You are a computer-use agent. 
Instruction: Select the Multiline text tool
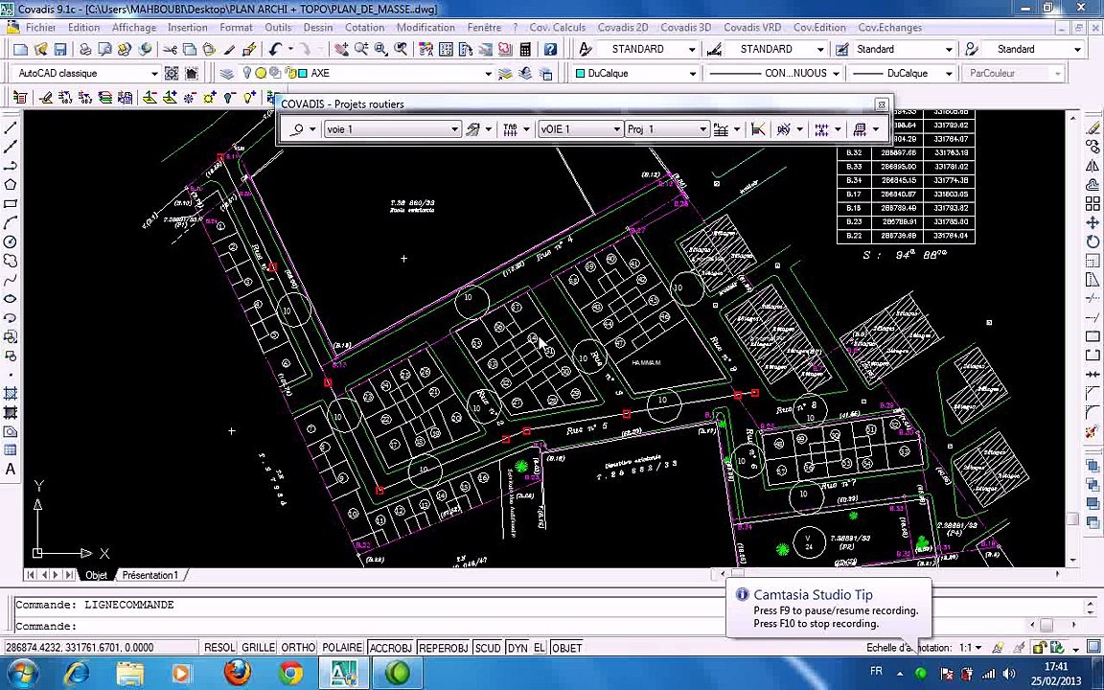(10, 470)
